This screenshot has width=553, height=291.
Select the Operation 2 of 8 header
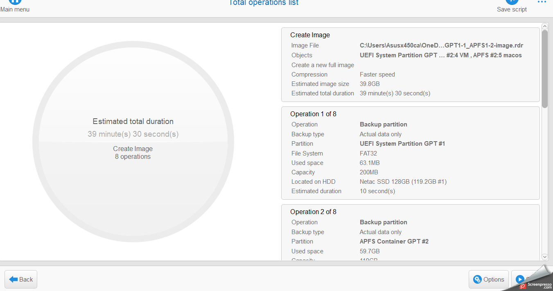[313, 212]
